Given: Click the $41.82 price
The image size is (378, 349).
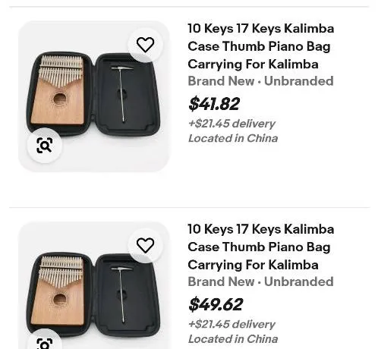Looking at the screenshot, I should tap(214, 104).
